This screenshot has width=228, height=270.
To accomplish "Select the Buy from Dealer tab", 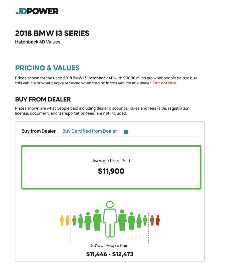I will [x=38, y=131].
